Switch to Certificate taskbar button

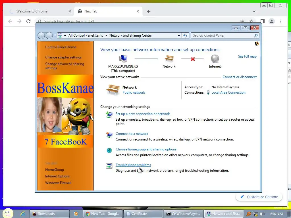click(x=143, y=214)
